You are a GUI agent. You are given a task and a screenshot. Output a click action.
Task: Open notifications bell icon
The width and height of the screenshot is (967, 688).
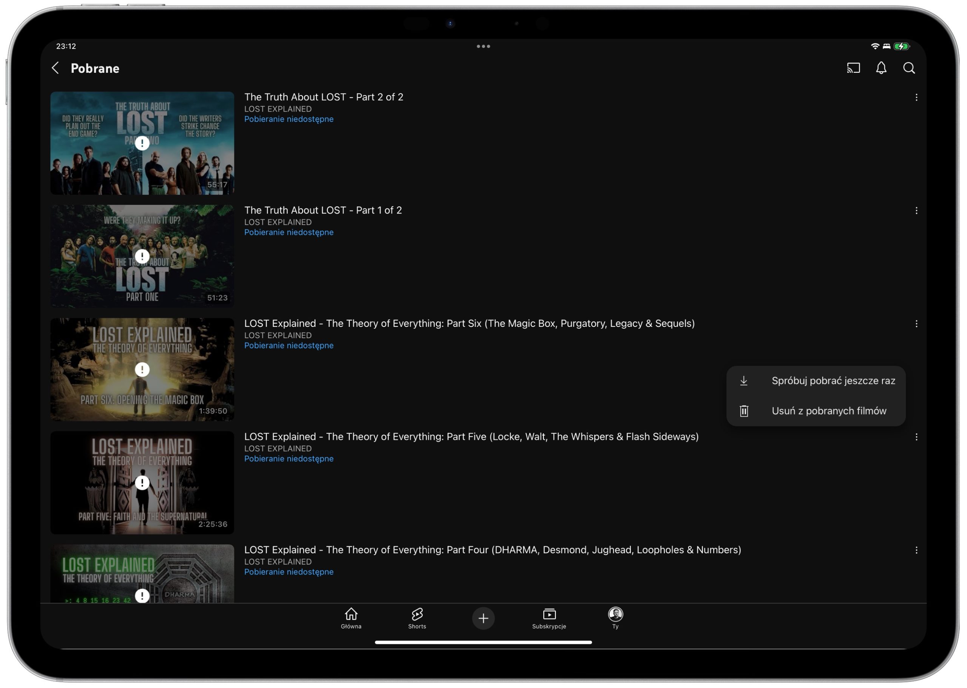point(881,68)
